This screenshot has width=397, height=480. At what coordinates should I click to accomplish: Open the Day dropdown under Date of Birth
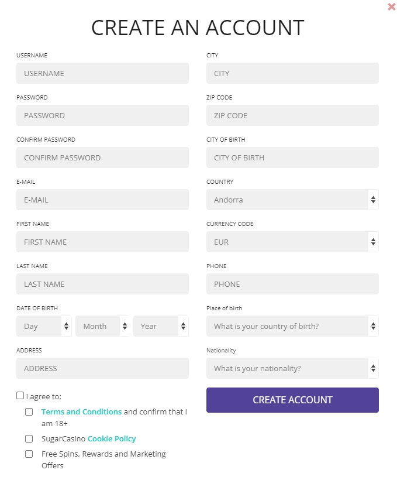click(x=44, y=326)
